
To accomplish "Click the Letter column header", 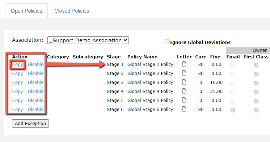I will 184,57.
